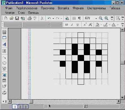Screen dimensions: 125x110
Task: Select the WordArt tool in left toolbar
Action: (4, 44)
